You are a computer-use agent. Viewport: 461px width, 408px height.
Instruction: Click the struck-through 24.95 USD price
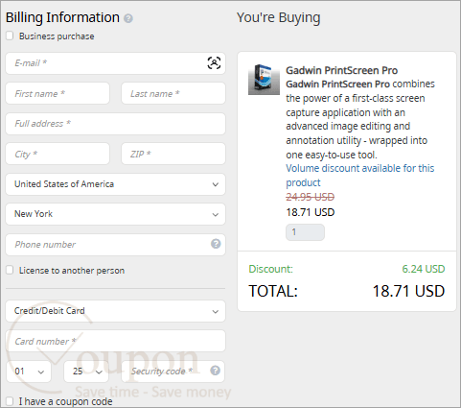click(x=310, y=197)
